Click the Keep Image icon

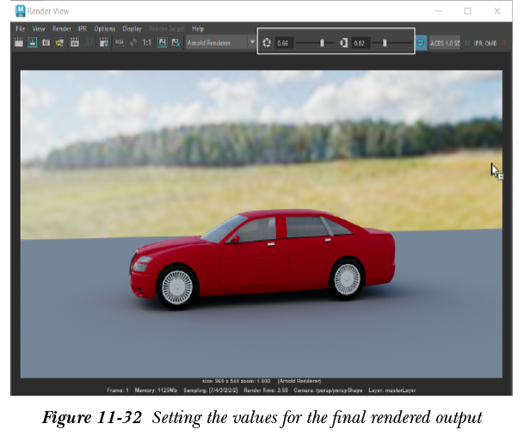click(162, 42)
